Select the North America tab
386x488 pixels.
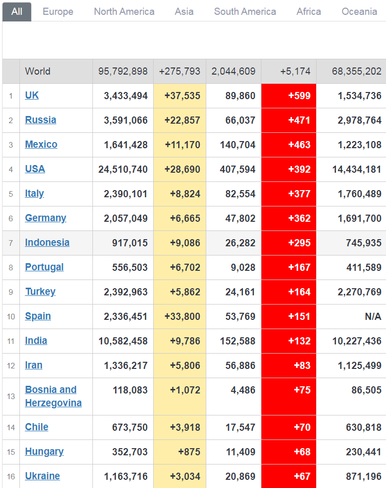click(124, 11)
